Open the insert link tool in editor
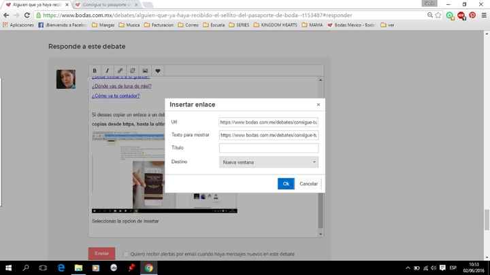This screenshot has height=275, width=490. pyautogui.click(x=120, y=71)
